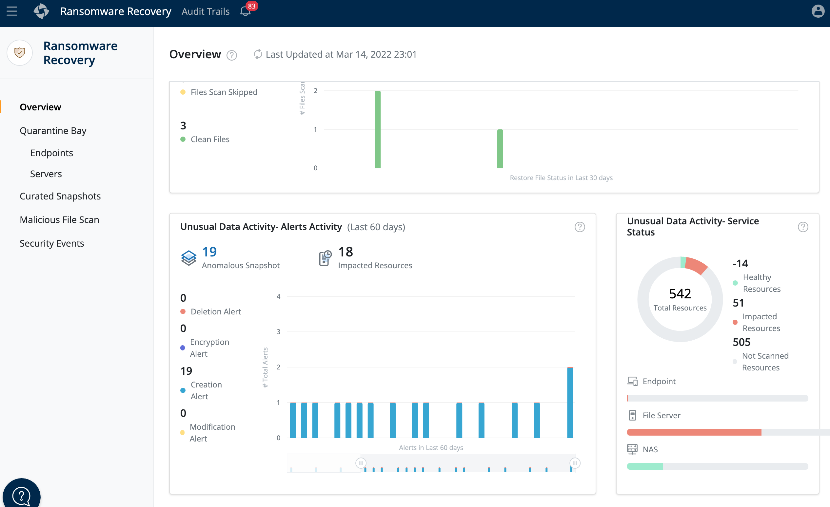830x507 pixels.
Task: Click the refresh icon beside Last Updated
Action: pyautogui.click(x=258, y=54)
